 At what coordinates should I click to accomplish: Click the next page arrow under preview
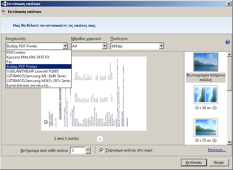point(100,139)
